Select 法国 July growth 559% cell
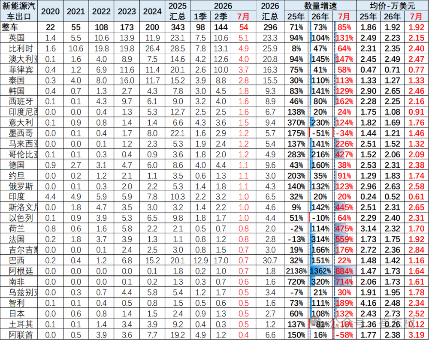 (x=344, y=239)
